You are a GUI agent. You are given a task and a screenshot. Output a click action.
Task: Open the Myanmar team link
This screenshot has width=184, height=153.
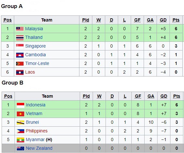tap(35, 139)
